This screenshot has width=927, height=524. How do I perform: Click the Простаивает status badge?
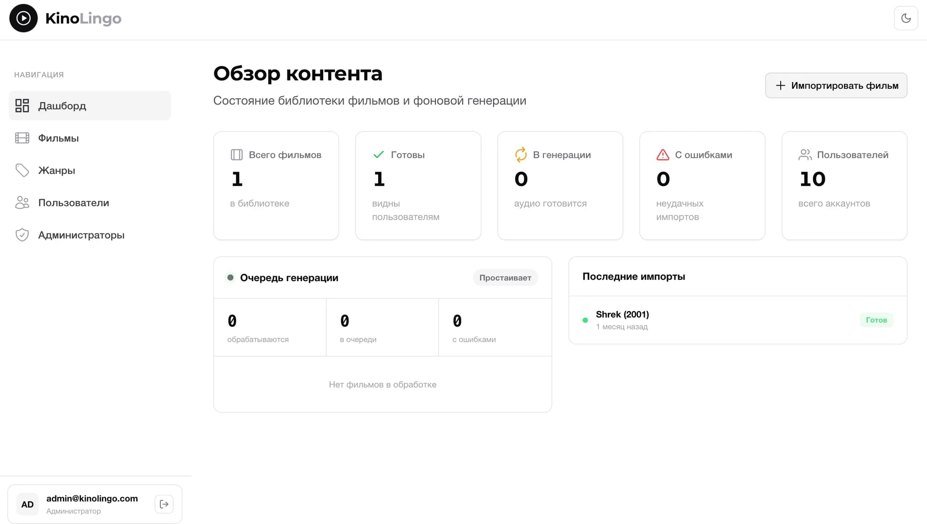505,278
